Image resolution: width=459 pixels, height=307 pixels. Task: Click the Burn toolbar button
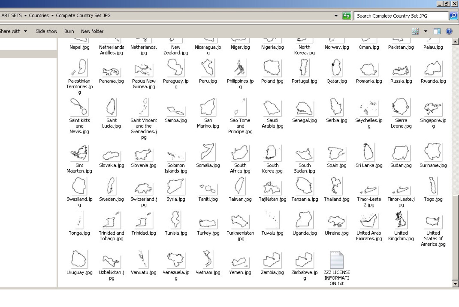tap(69, 31)
